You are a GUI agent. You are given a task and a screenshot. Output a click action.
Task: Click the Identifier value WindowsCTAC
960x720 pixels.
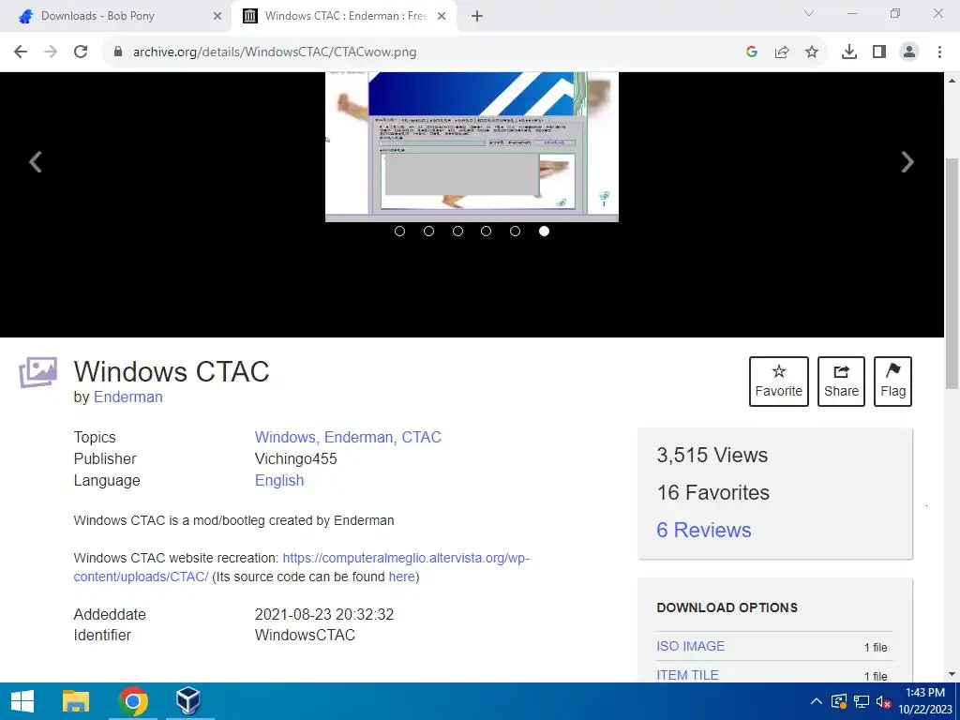(x=305, y=635)
